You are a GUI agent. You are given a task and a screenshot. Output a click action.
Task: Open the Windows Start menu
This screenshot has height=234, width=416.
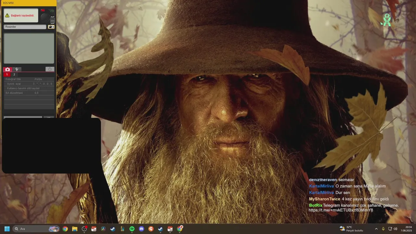(7, 229)
